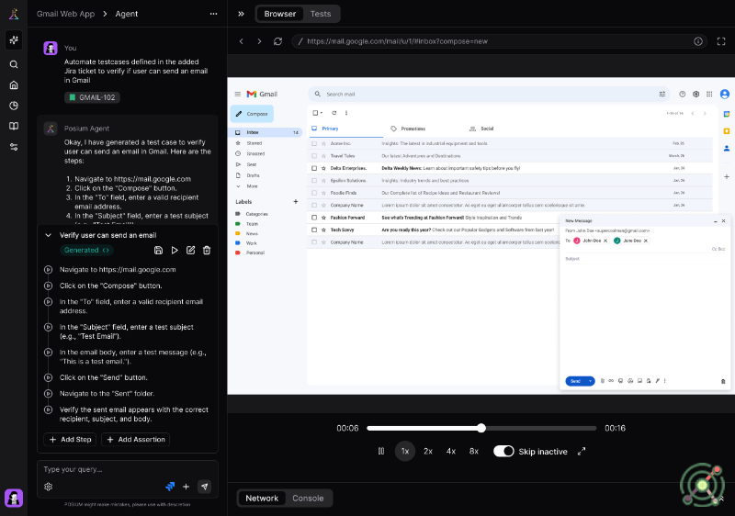
Task: Delete the test case with trash icon
Action: 207,250
